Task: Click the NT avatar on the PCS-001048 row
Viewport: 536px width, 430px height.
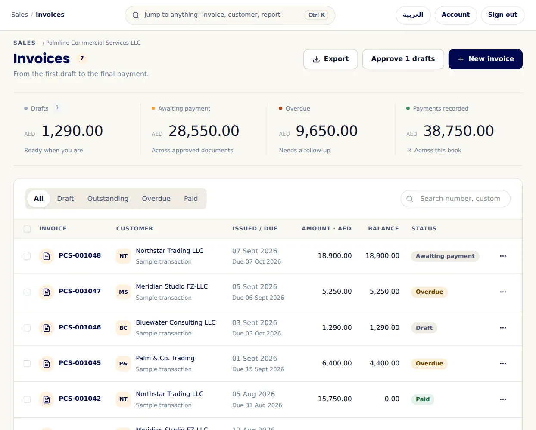Action: pyautogui.click(x=123, y=256)
